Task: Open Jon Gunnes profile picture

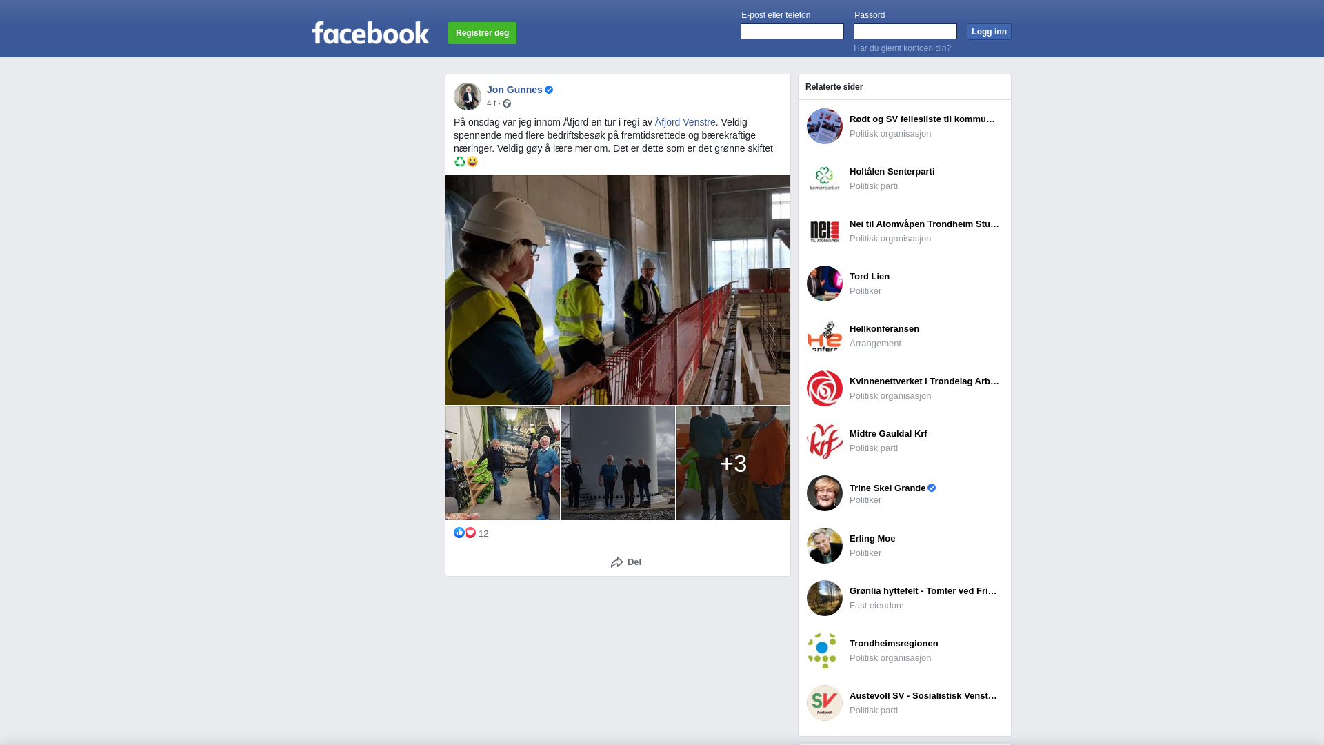Action: 468,97
